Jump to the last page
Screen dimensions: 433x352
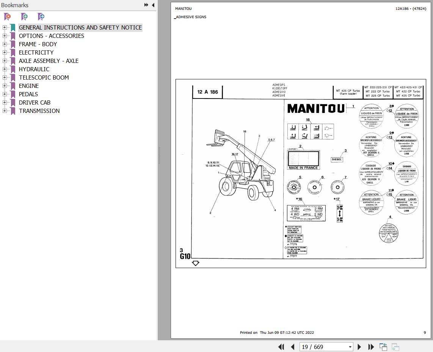[371, 347]
